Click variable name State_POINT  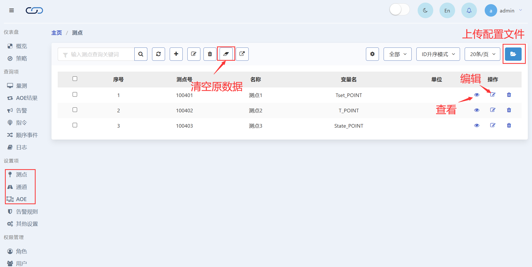tap(349, 126)
